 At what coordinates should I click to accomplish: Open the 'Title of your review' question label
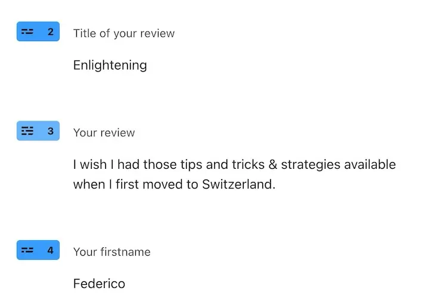click(x=124, y=33)
